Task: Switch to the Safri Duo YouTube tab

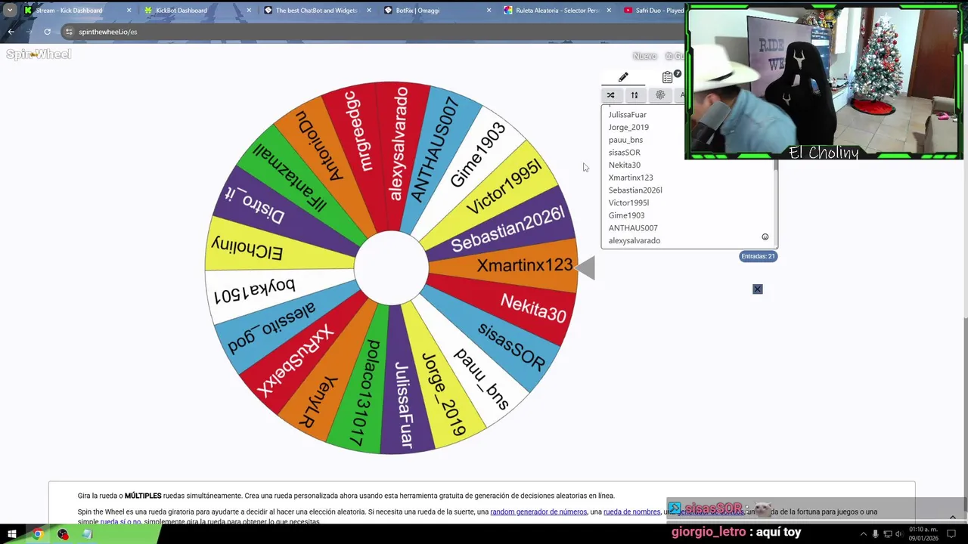Action: pyautogui.click(x=653, y=11)
